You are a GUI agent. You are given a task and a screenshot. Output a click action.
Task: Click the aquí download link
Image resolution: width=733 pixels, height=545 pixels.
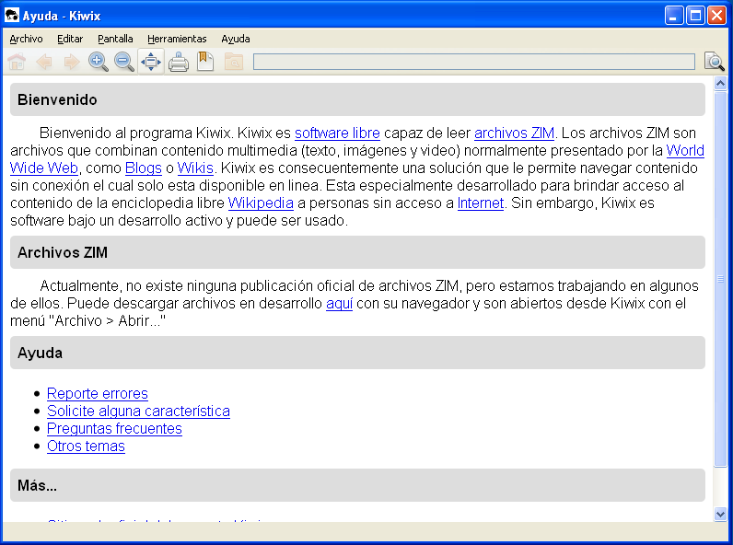[340, 304]
